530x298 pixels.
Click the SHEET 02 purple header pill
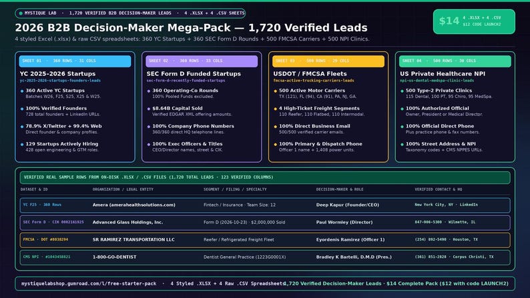click(x=202, y=61)
